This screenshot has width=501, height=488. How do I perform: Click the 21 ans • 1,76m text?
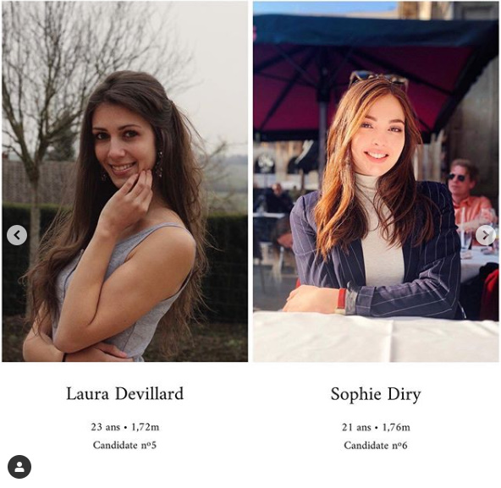coord(376,427)
